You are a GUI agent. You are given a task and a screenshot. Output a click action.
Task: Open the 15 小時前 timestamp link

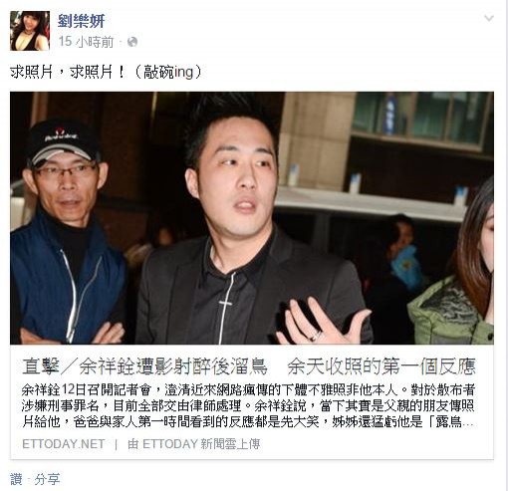[86, 42]
